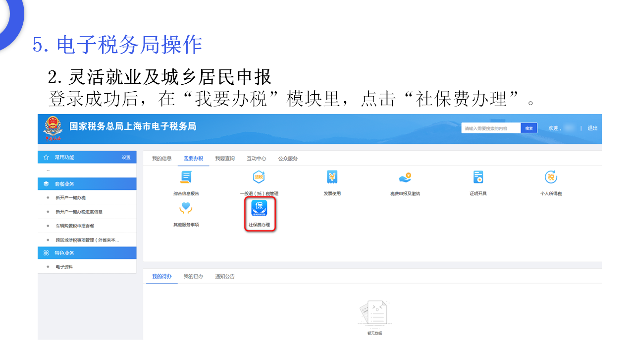Click the 搜索 search button
This screenshot has width=634, height=357.
point(529,128)
